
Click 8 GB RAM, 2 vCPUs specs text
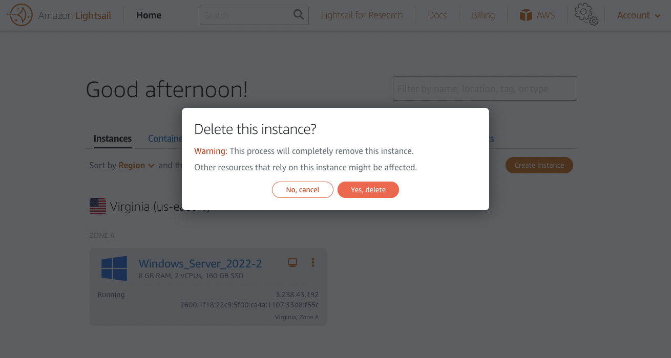191,276
